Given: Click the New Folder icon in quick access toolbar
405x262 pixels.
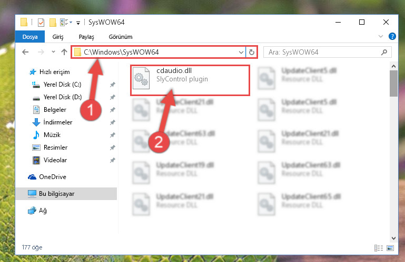Looking at the screenshot, I should [53, 23].
